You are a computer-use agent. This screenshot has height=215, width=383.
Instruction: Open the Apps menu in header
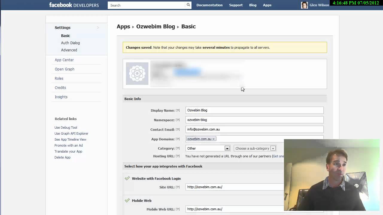pyautogui.click(x=267, y=5)
